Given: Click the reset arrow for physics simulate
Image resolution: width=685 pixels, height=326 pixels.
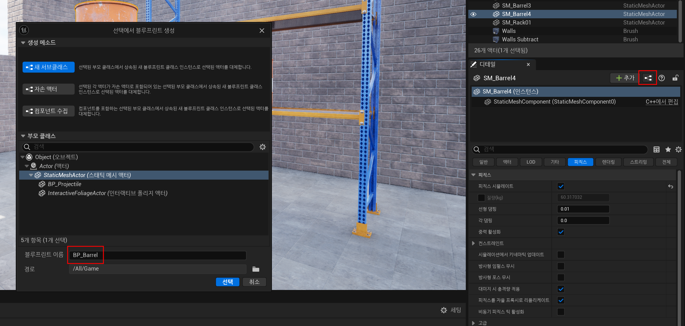Looking at the screenshot, I should (670, 186).
